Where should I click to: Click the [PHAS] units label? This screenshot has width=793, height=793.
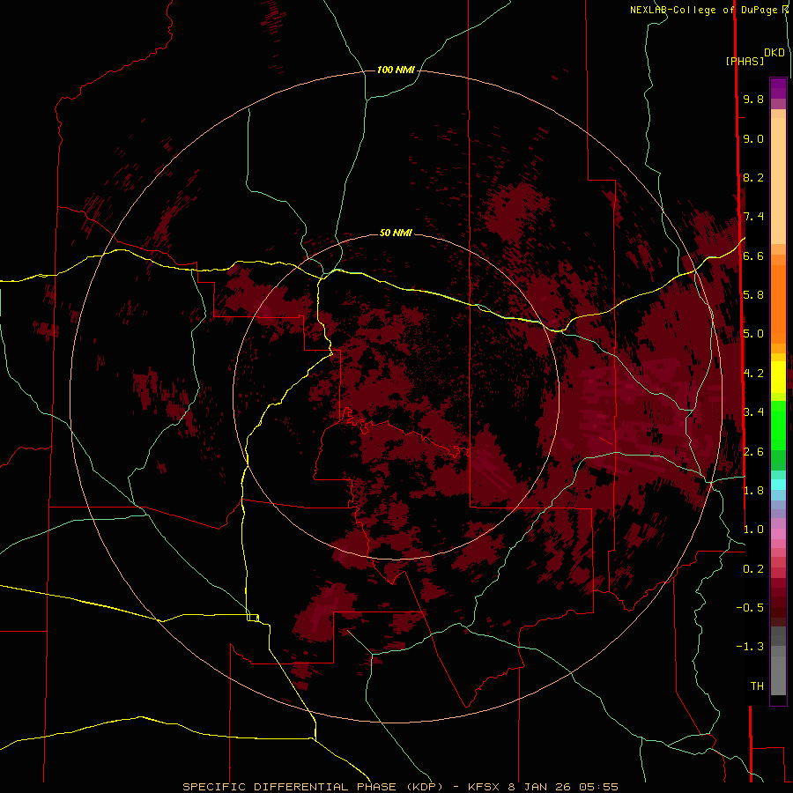[x=745, y=62]
